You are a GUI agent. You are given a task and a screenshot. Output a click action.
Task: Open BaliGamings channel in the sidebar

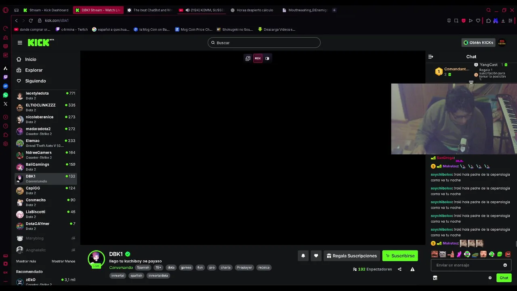(x=46, y=167)
